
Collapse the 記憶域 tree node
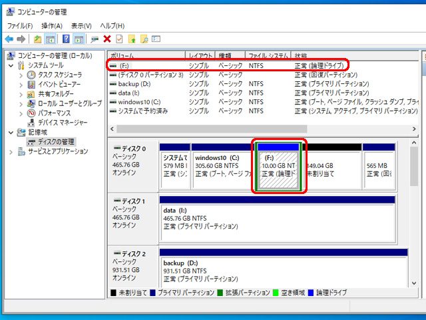point(11,133)
